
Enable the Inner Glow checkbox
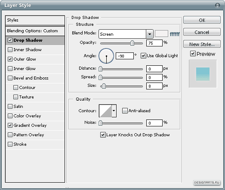[10, 68]
